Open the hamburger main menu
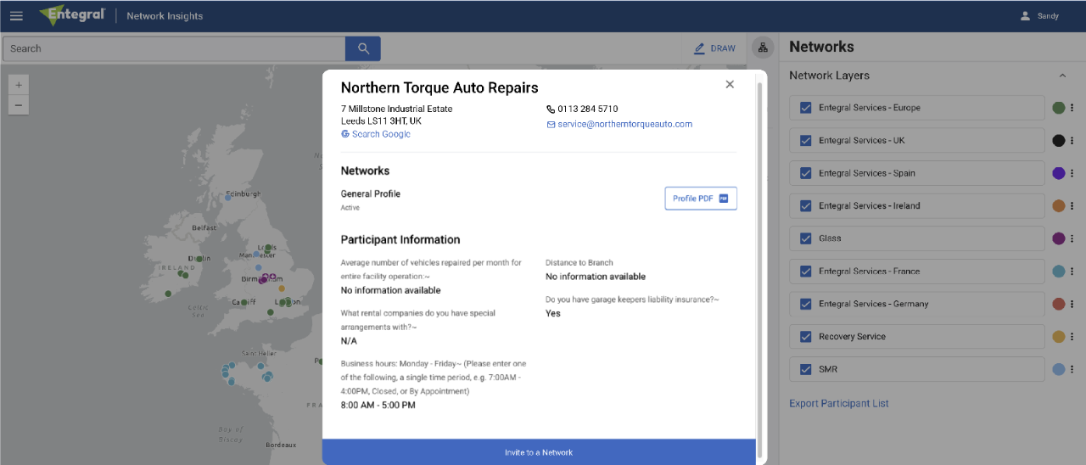This screenshot has height=465, width=1086. coord(16,16)
